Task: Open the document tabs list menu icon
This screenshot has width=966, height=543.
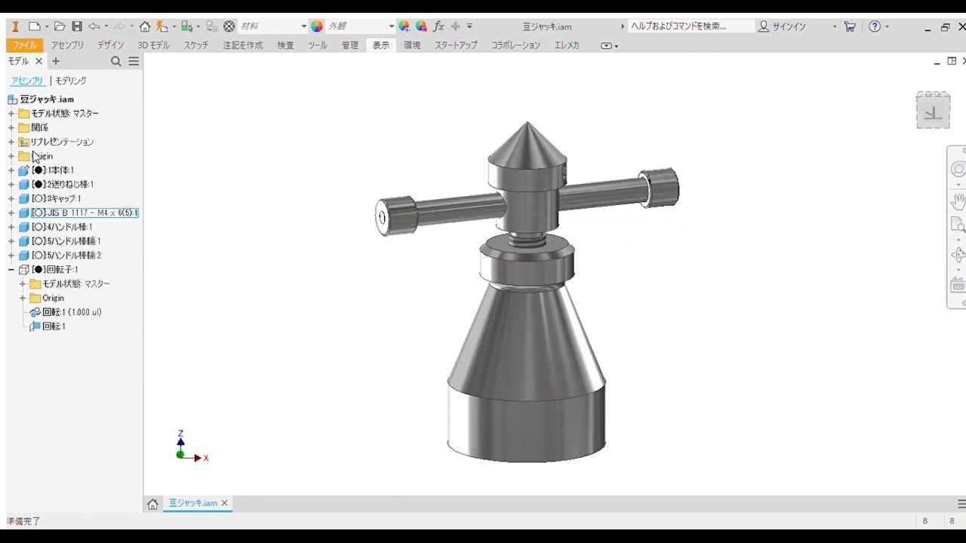Action: pyautogui.click(x=961, y=504)
